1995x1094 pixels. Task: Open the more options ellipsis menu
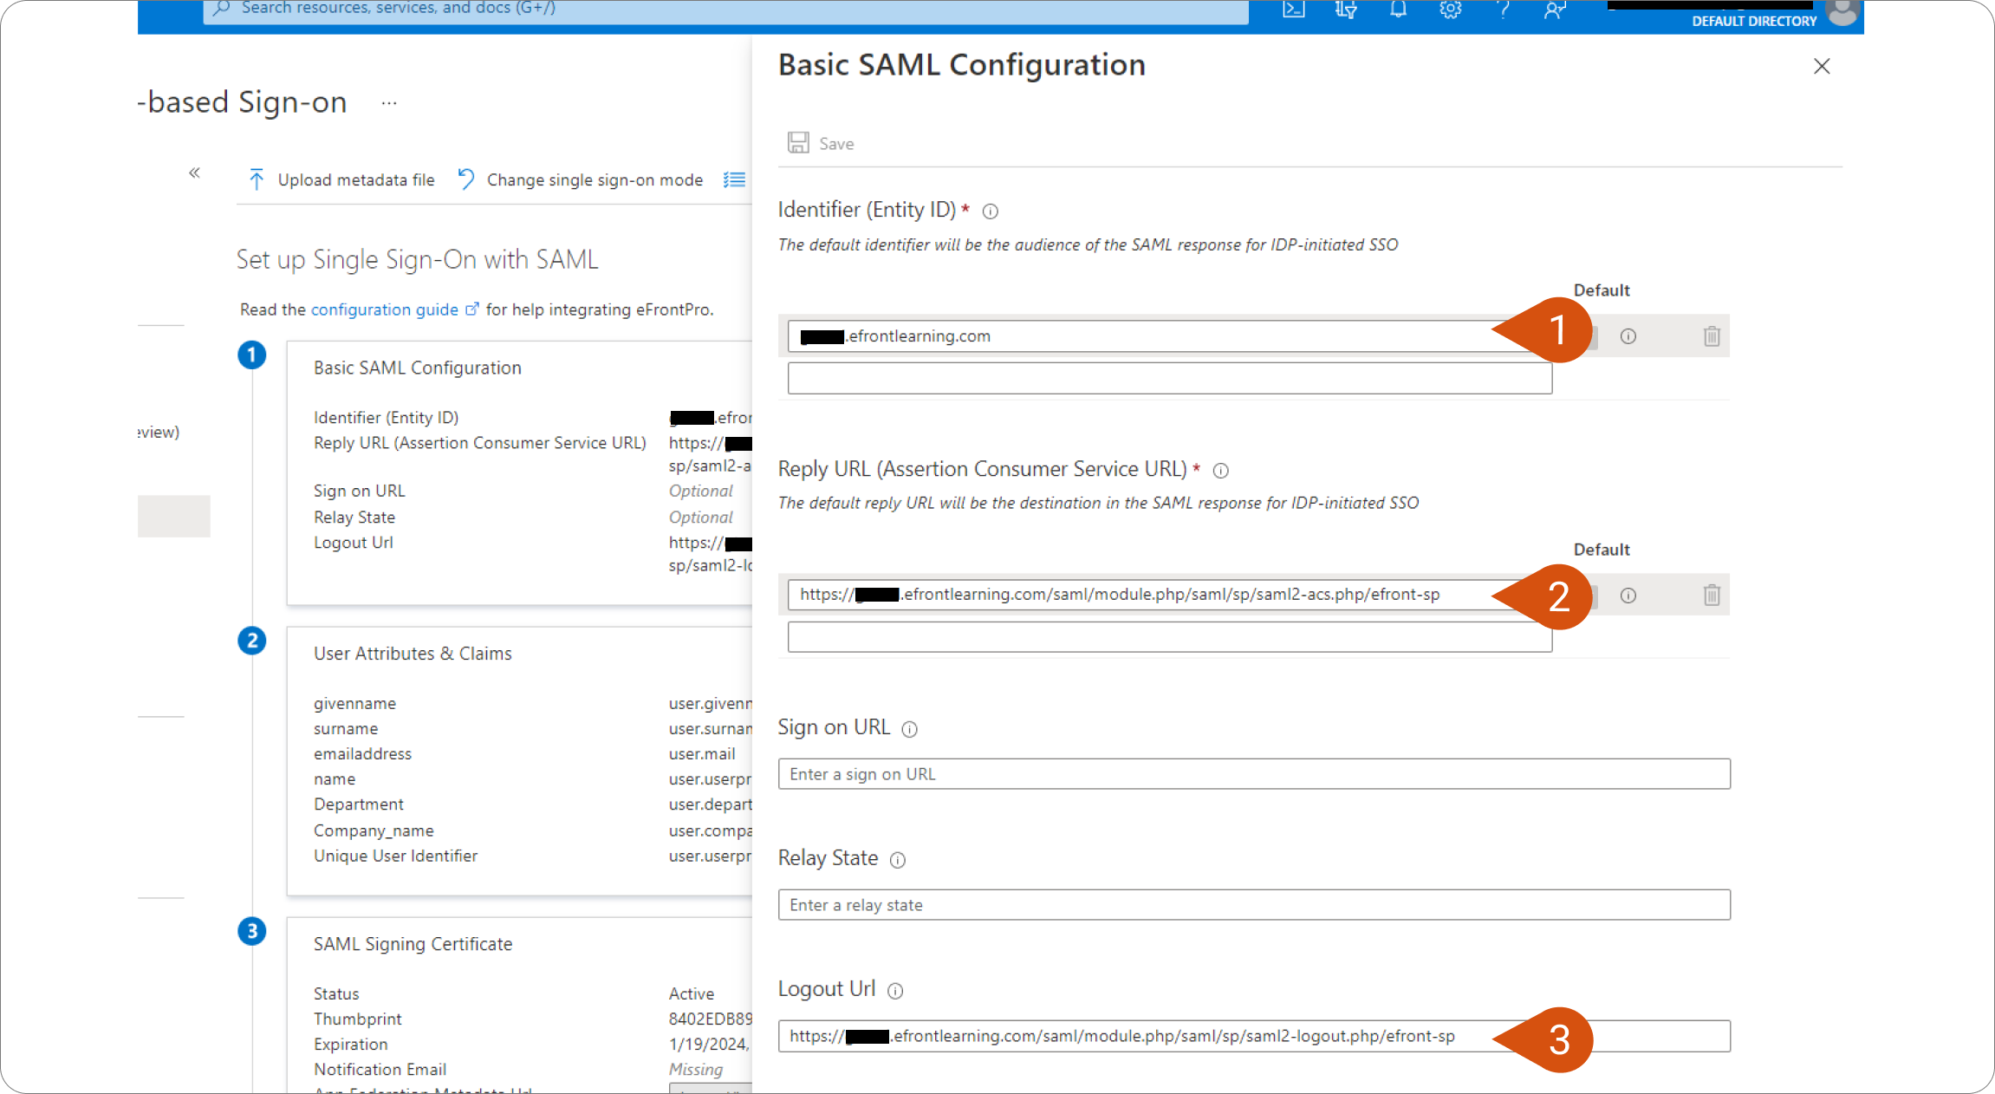[x=389, y=102]
